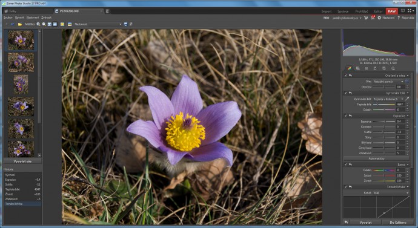
Task: Click the Automaticky button
Action: tap(376, 158)
